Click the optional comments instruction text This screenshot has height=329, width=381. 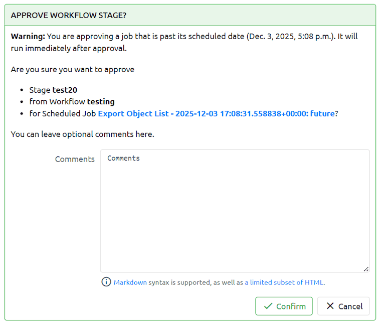(x=82, y=134)
